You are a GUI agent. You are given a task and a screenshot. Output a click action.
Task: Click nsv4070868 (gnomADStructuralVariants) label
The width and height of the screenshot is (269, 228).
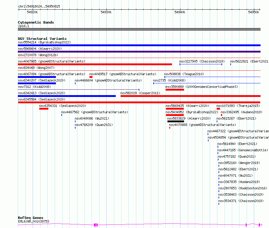click(x=203, y=125)
